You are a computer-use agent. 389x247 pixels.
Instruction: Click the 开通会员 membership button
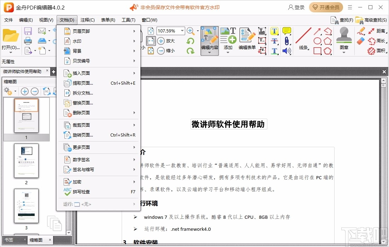coord(326,7)
